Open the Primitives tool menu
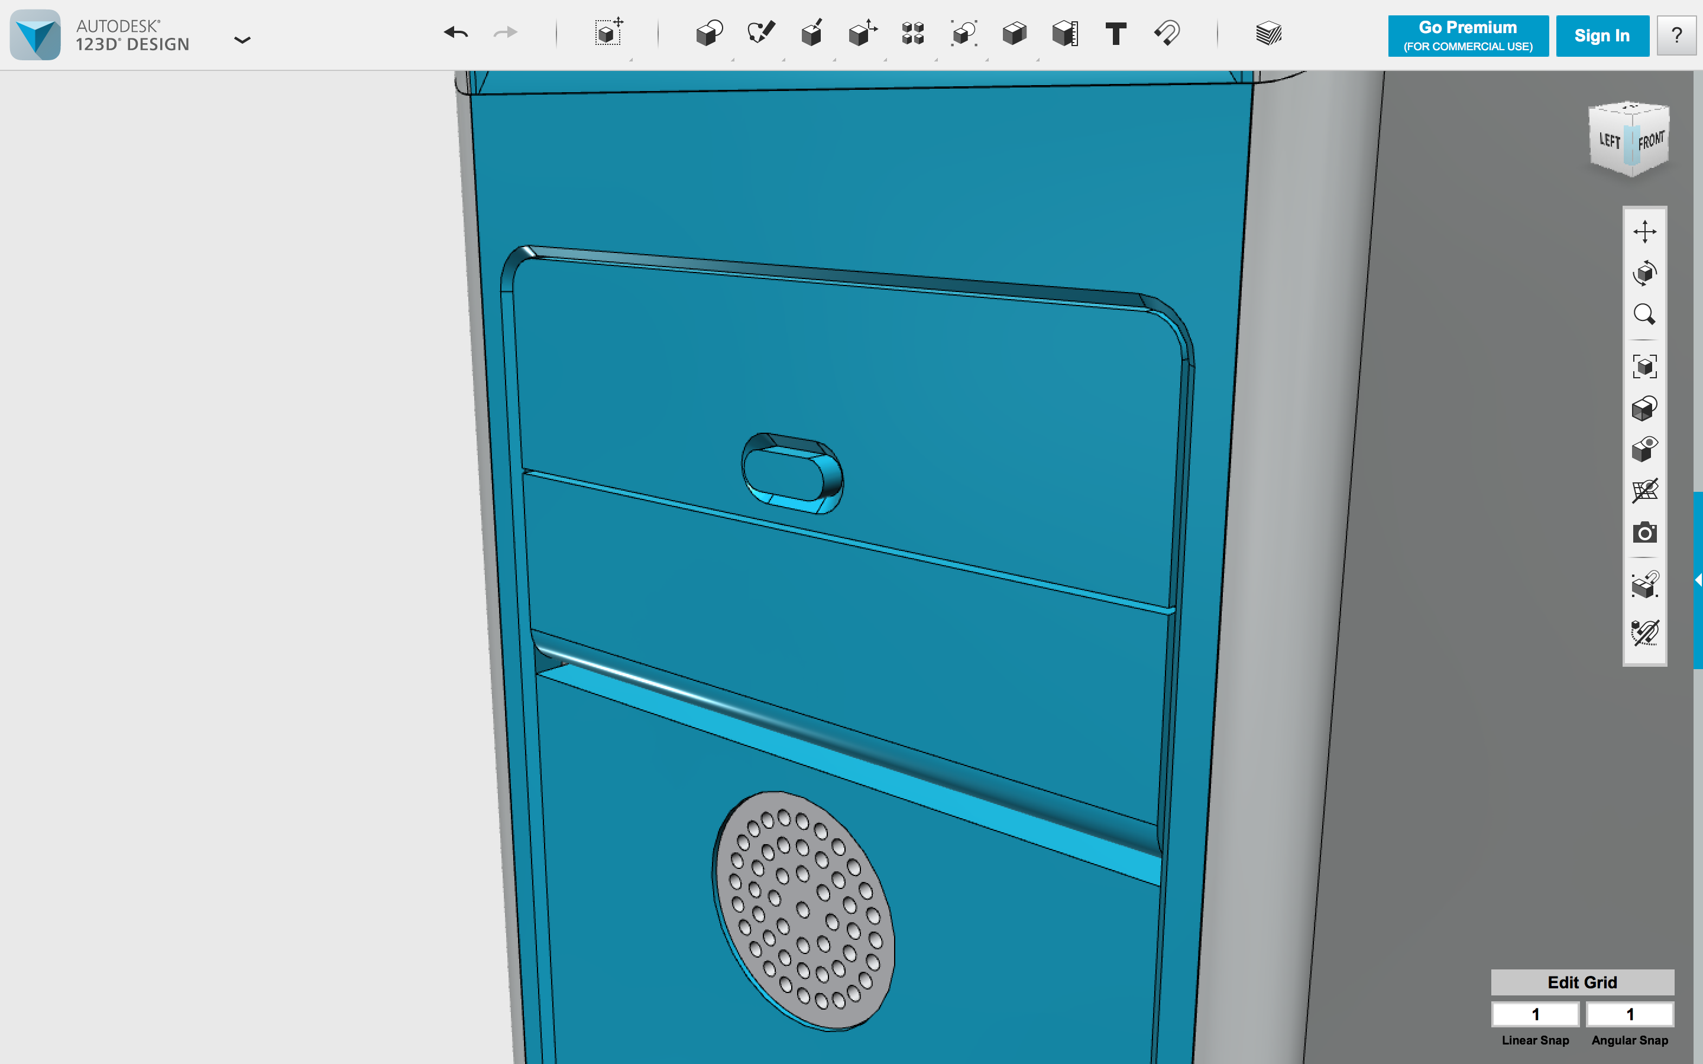 (x=708, y=33)
